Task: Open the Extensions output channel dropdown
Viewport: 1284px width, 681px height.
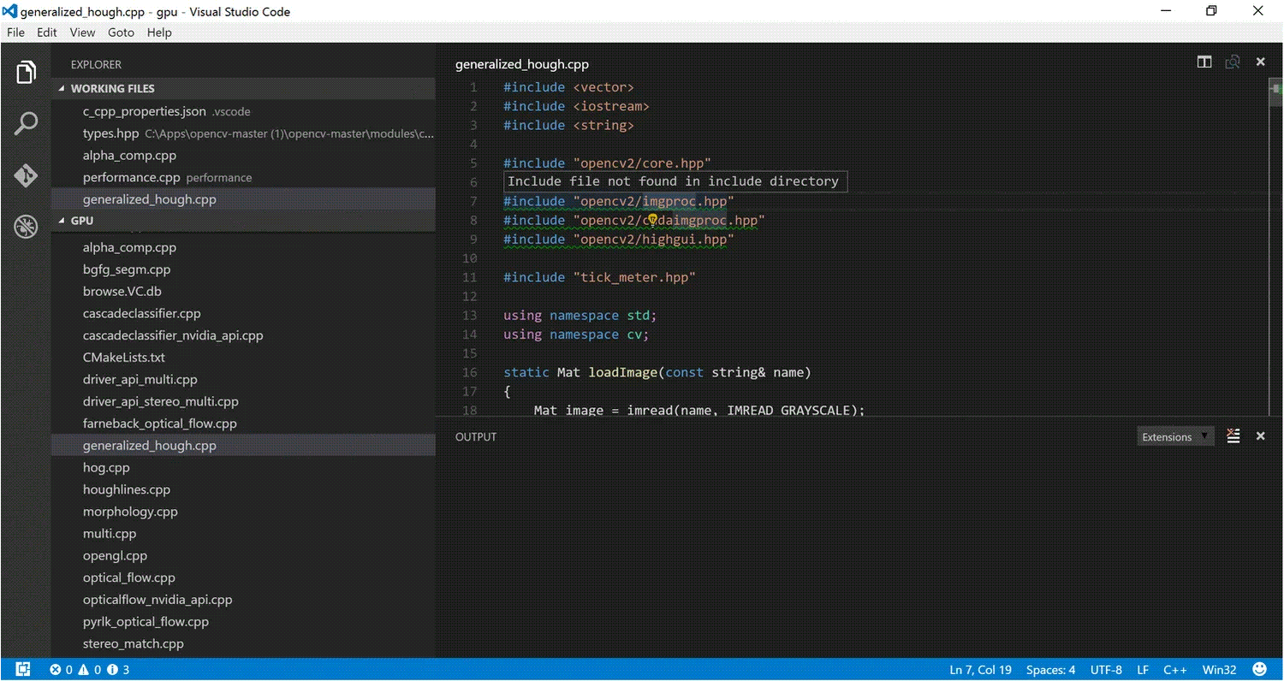Action: click(x=1174, y=436)
